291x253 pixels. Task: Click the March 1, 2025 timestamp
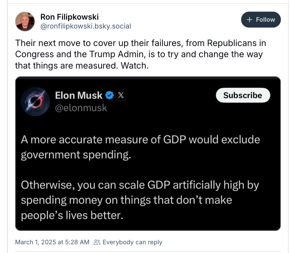click(52, 242)
